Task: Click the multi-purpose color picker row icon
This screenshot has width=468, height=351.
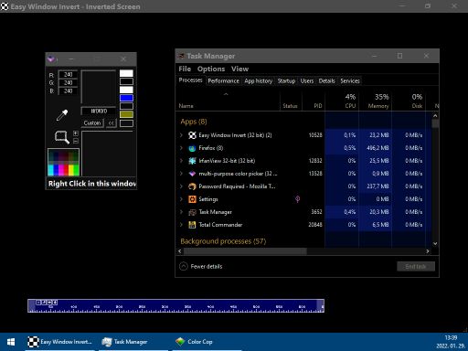Action: point(192,174)
